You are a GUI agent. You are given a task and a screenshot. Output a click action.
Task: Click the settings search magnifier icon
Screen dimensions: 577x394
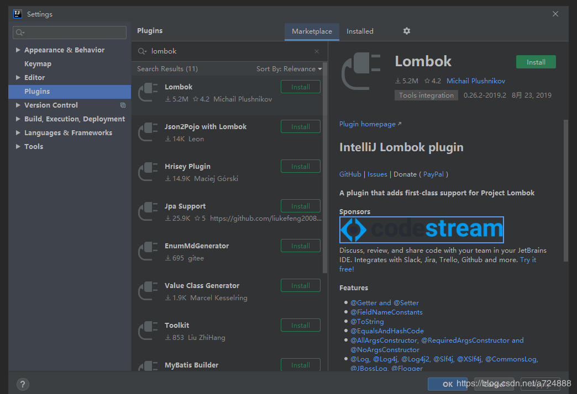pyautogui.click(x=20, y=33)
